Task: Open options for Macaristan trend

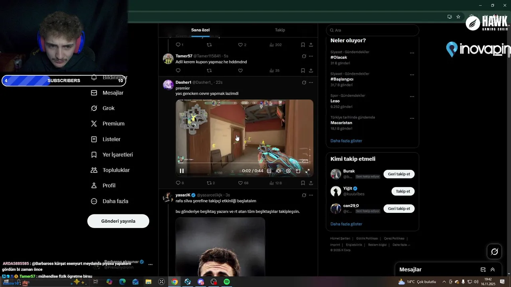Action: click(412, 118)
